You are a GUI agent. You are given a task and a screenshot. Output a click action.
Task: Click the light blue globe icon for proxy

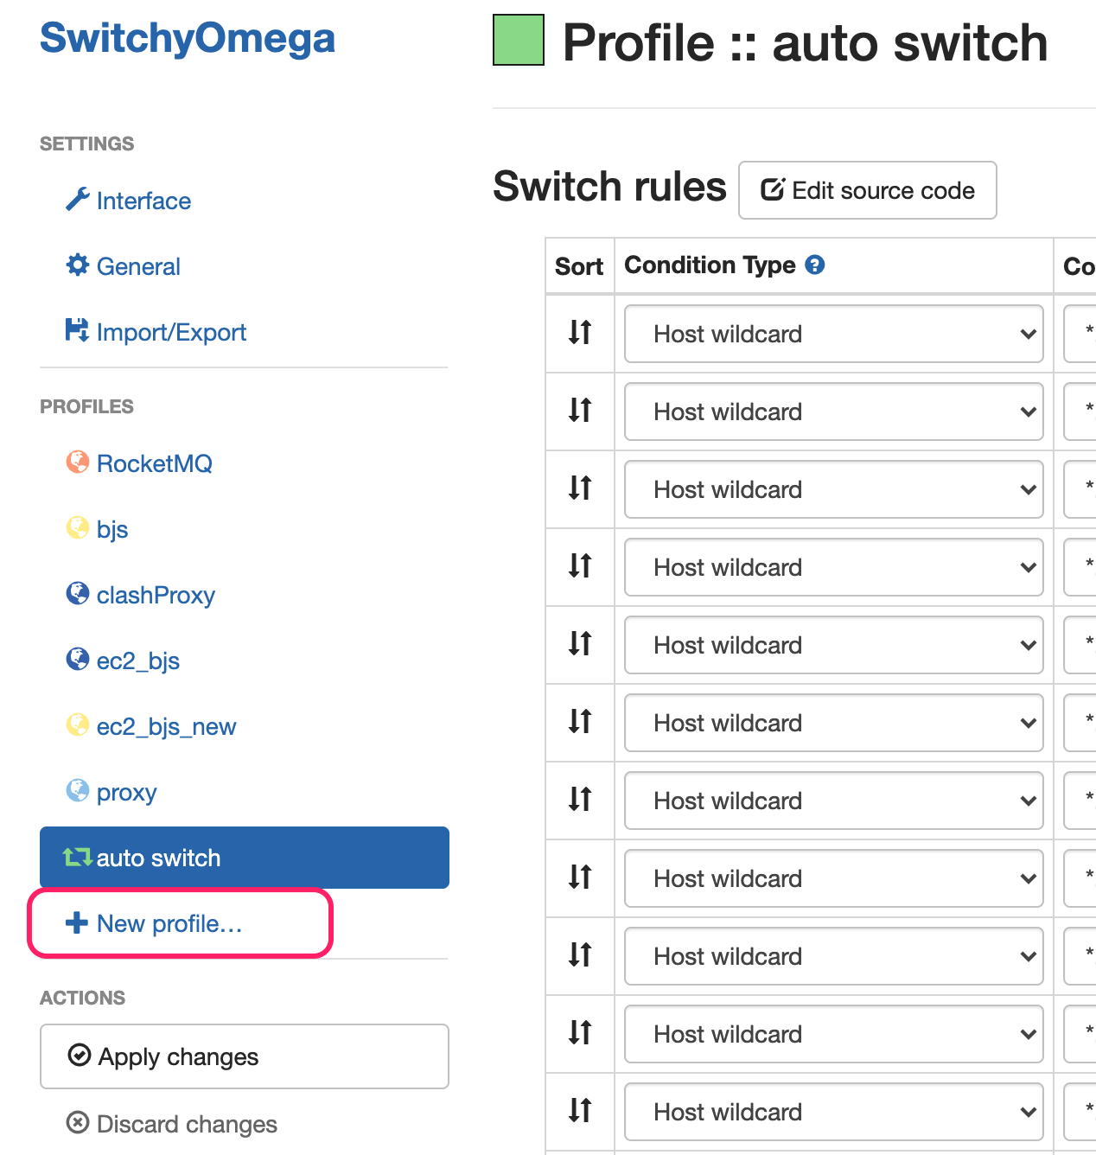78,790
